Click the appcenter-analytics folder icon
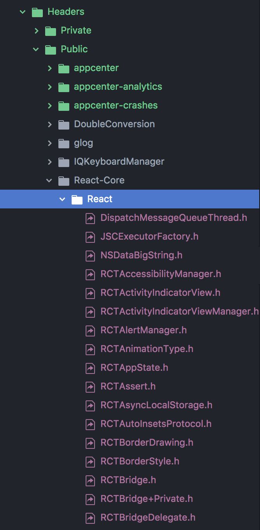The width and height of the screenshot is (260, 530). point(64,87)
